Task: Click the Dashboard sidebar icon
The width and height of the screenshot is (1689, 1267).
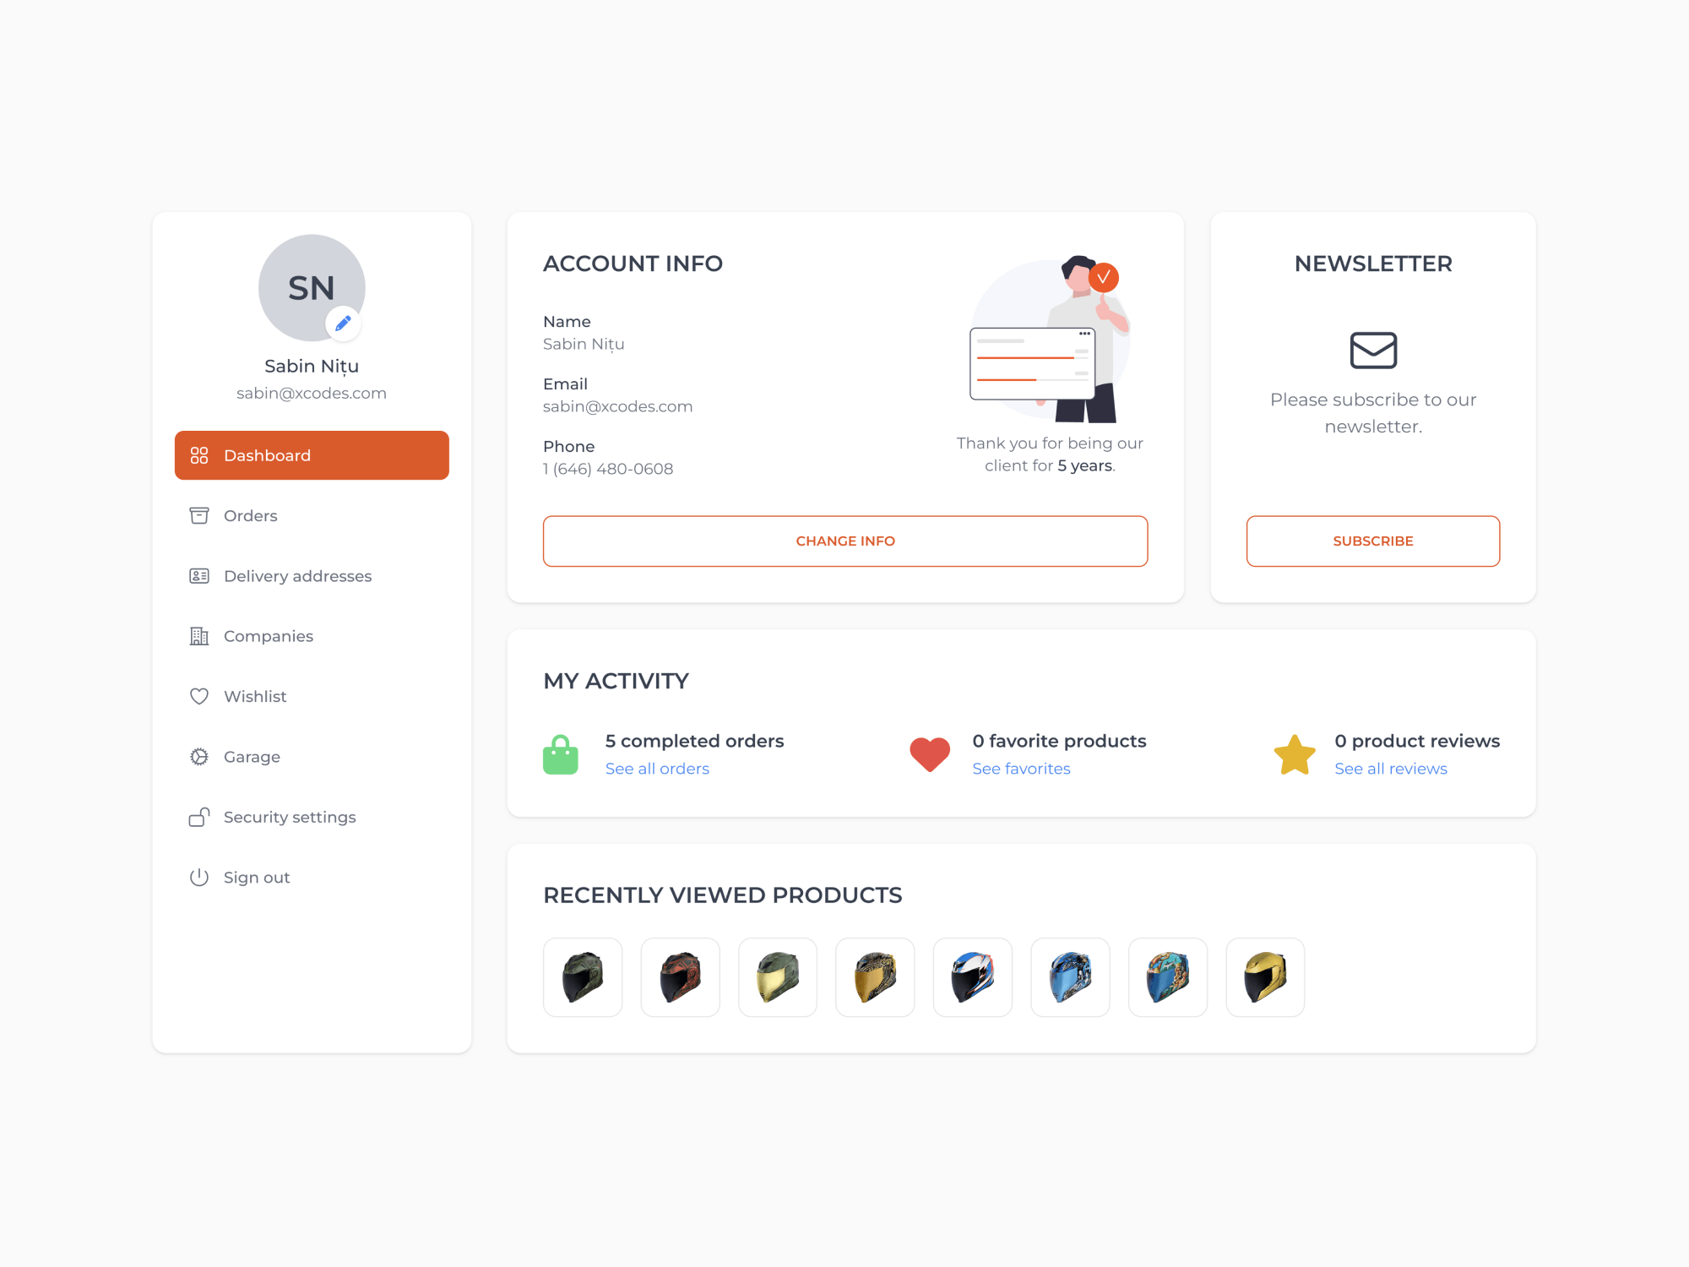Action: click(x=198, y=455)
